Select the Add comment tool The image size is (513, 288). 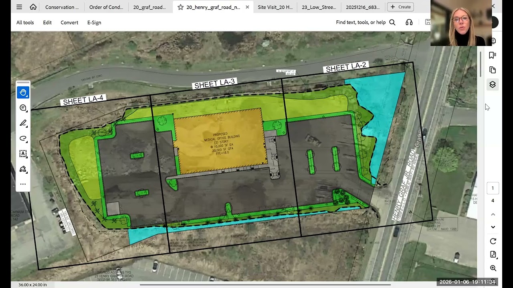click(23, 108)
